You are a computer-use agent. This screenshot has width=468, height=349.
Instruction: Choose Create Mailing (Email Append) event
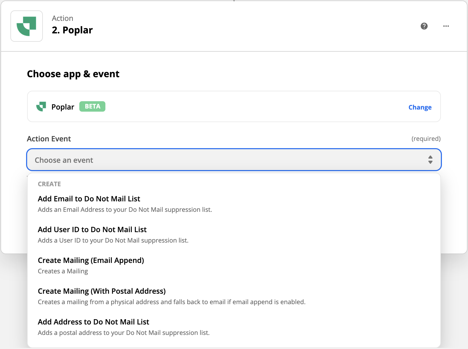[91, 260]
